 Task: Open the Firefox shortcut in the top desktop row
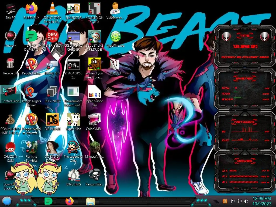click(32, 11)
